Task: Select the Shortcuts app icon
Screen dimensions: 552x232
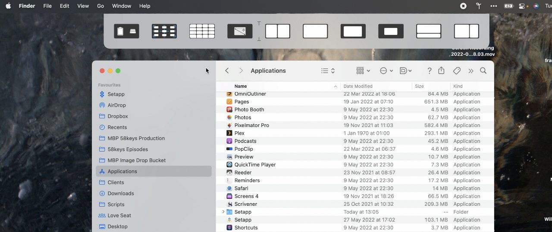Action: click(229, 228)
